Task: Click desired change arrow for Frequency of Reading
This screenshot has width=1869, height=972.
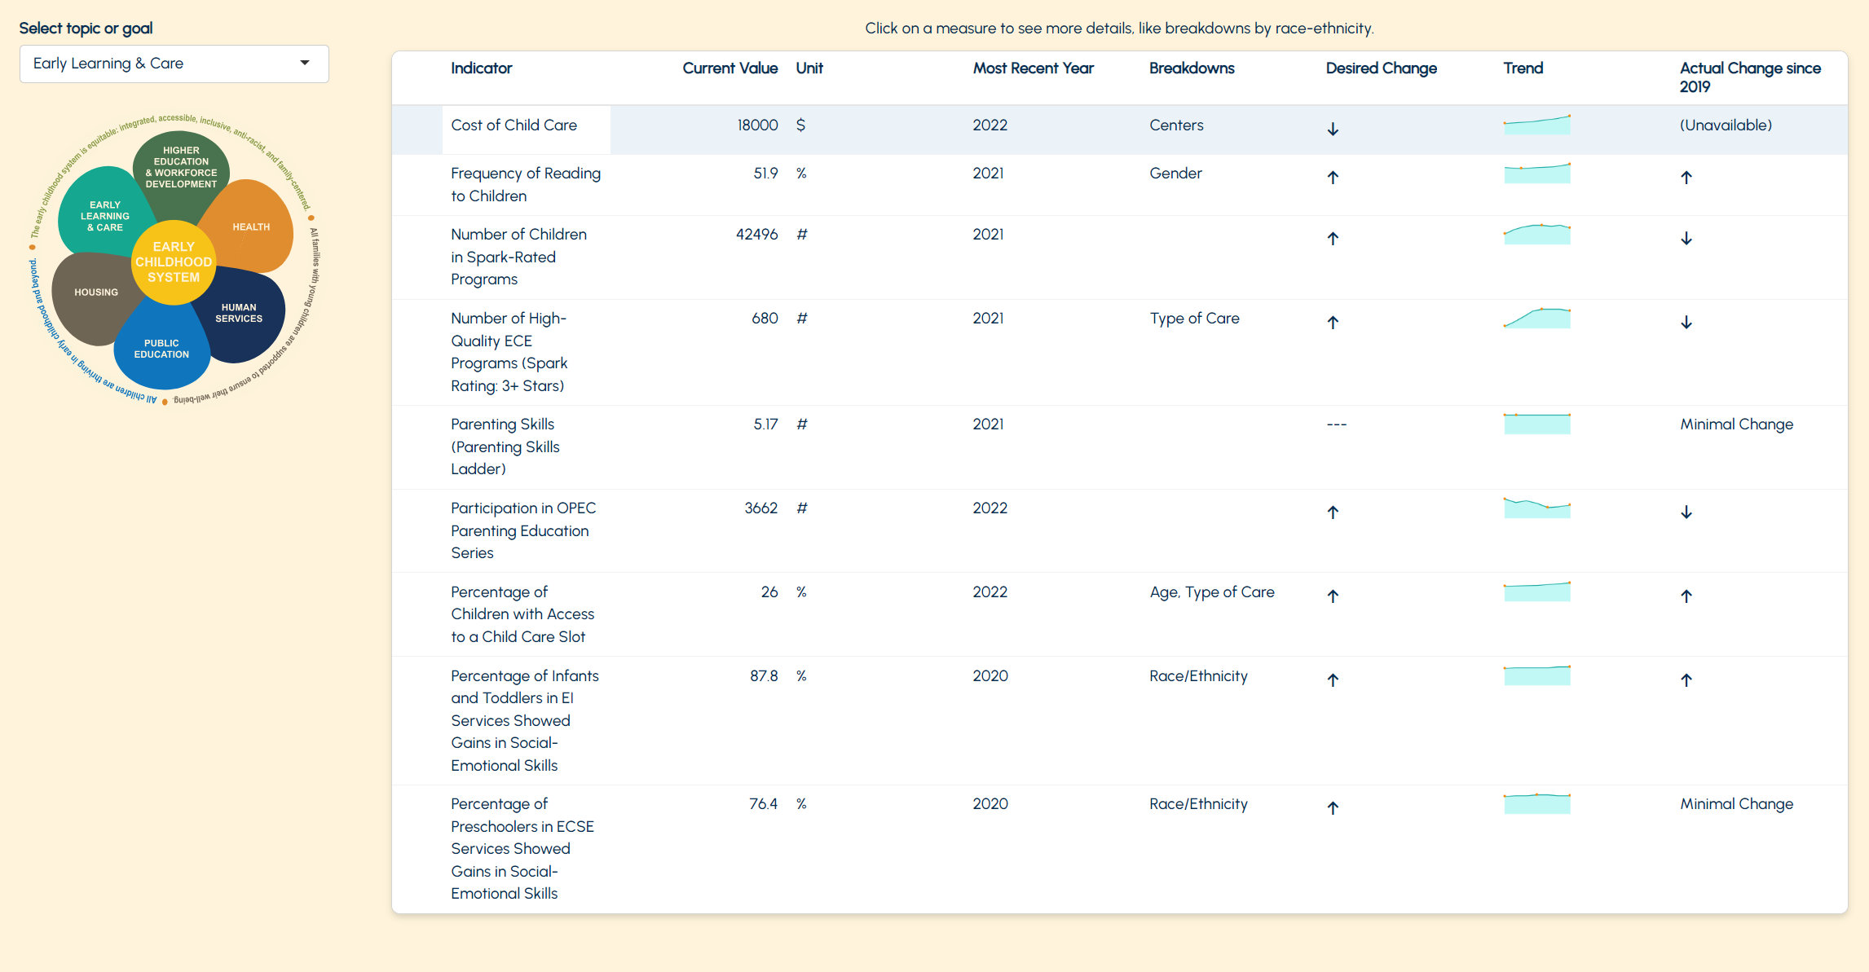Action: pyautogui.click(x=1333, y=177)
